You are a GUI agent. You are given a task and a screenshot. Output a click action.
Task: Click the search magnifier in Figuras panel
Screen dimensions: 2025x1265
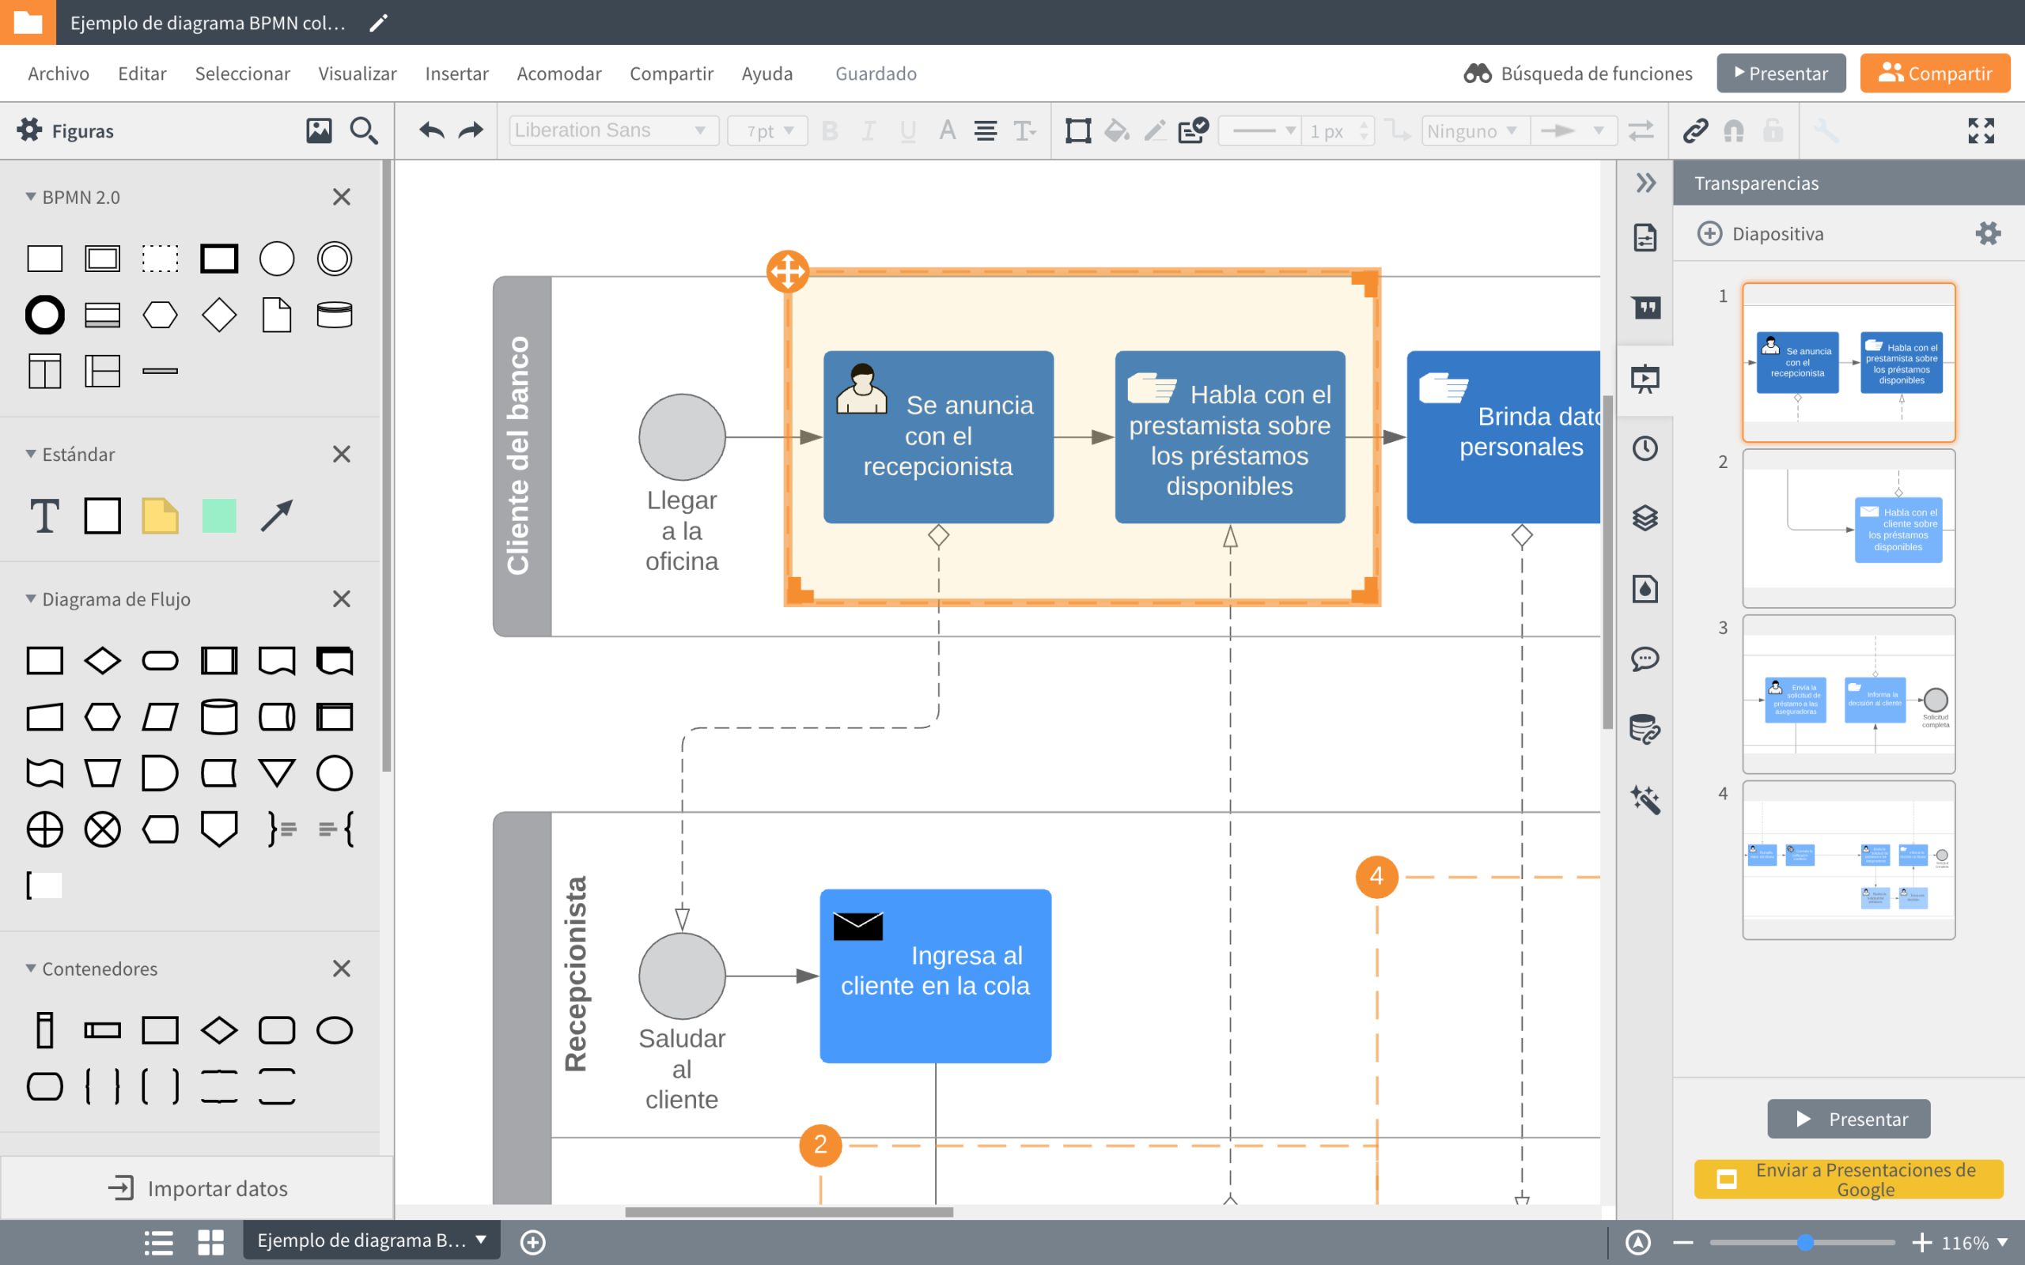pos(364,130)
